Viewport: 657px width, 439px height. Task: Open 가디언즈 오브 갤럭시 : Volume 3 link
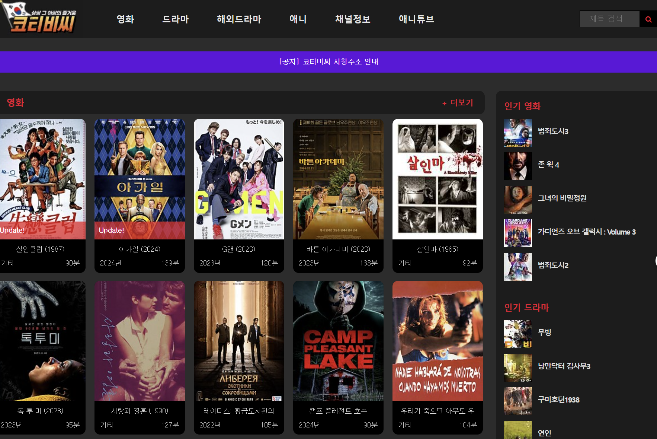tap(587, 232)
